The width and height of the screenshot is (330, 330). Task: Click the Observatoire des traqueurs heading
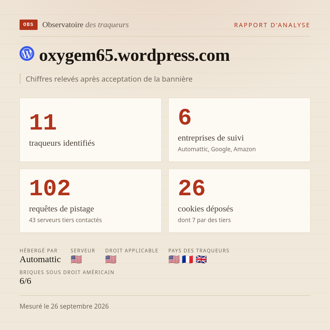point(86,25)
